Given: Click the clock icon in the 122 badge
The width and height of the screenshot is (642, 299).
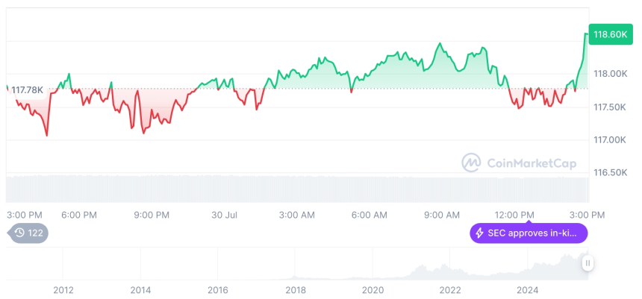Looking at the screenshot, I should click(x=20, y=233).
